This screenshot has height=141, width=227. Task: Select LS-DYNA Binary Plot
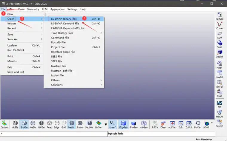tap(74, 19)
